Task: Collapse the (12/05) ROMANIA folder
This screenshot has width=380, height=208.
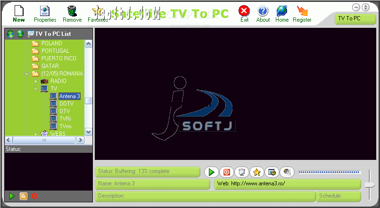Action: click(27, 74)
